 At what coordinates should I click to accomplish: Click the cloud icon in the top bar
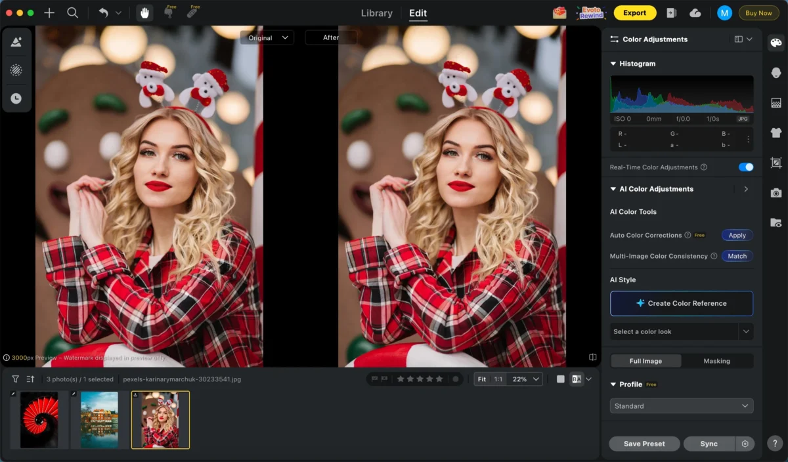(x=695, y=13)
